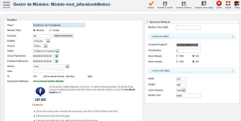Click the module manager icon beside title
The image size is (241, 121).
click(6, 4)
